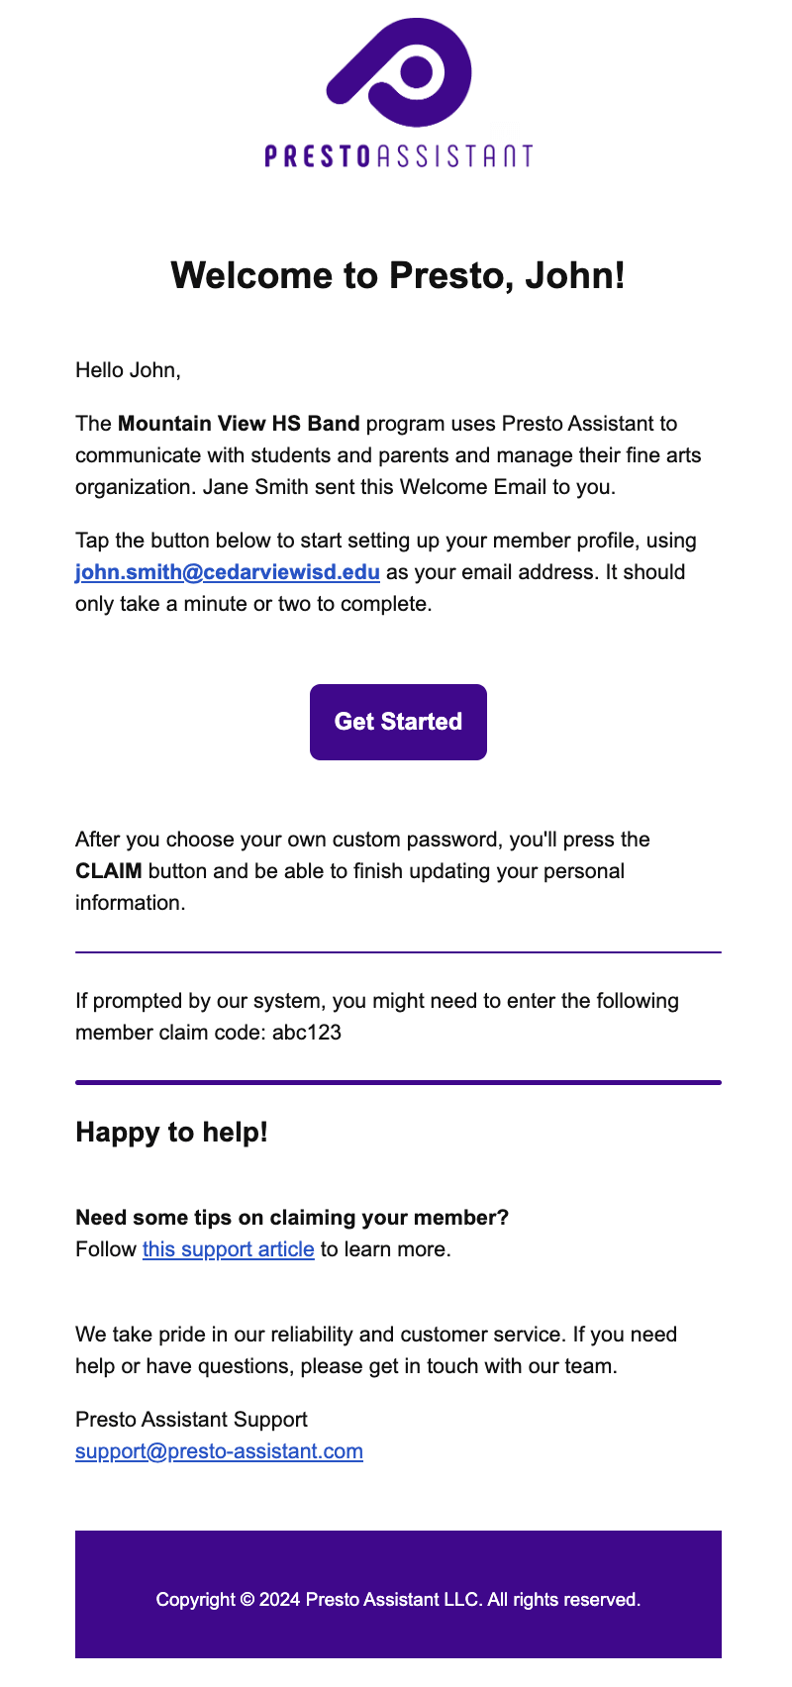Click the member claim code 'abc123'
Screen dimensions: 792x1687
tap(307, 1033)
